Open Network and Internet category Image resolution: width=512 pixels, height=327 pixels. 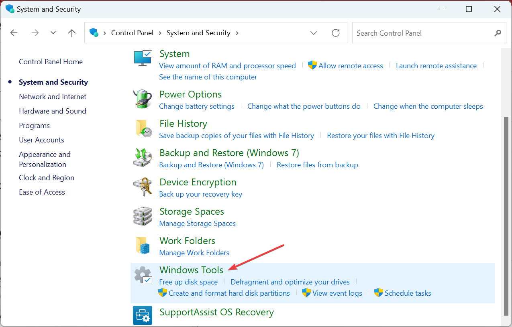tap(53, 97)
